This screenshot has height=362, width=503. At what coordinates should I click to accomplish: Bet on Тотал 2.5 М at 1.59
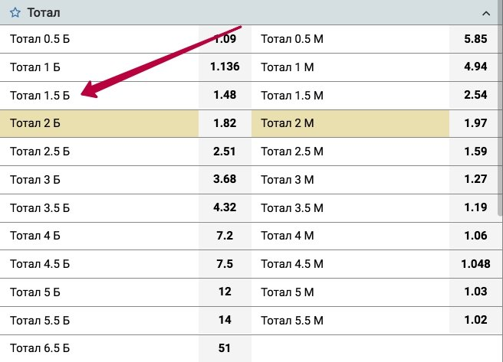tap(475, 151)
